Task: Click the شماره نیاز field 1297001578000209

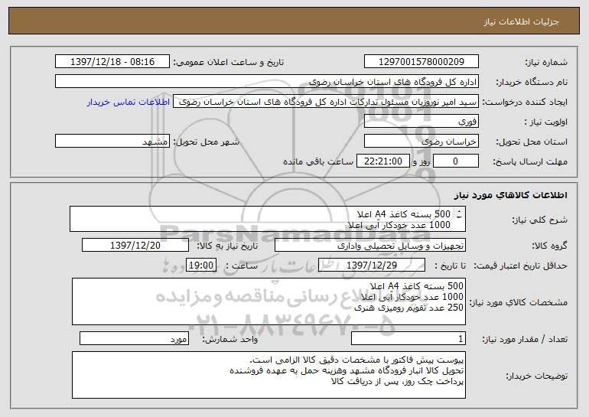Action: 421,62
